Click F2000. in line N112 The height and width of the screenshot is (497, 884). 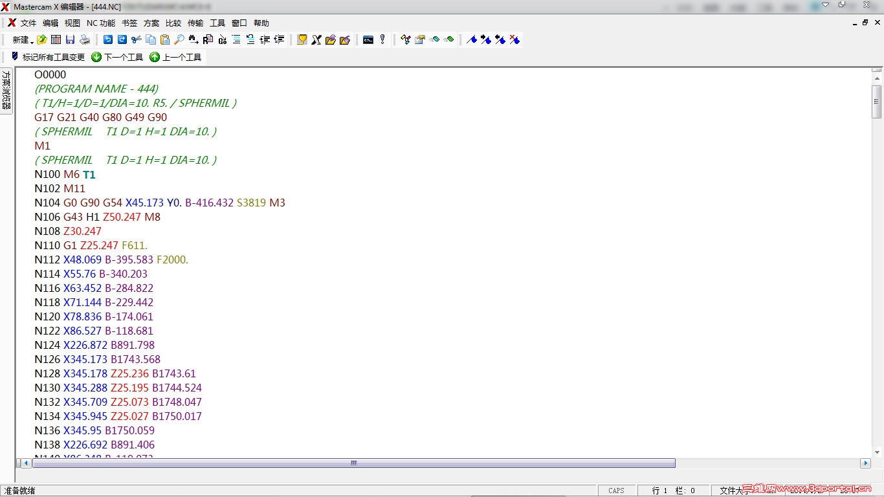[172, 260]
